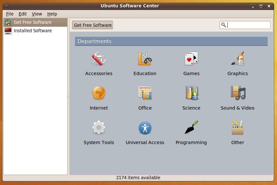Select the Games playing cards icon
This screenshot has width=277, height=185.
click(191, 59)
